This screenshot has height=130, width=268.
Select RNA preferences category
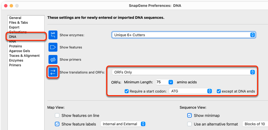(x=26, y=41)
